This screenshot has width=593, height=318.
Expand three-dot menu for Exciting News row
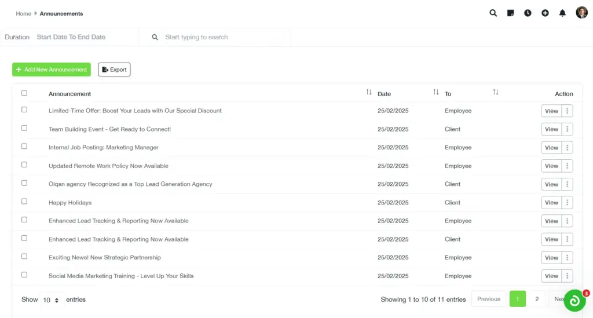coord(568,258)
